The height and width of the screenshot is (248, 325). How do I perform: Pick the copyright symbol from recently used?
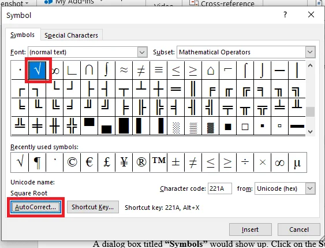coord(72,162)
